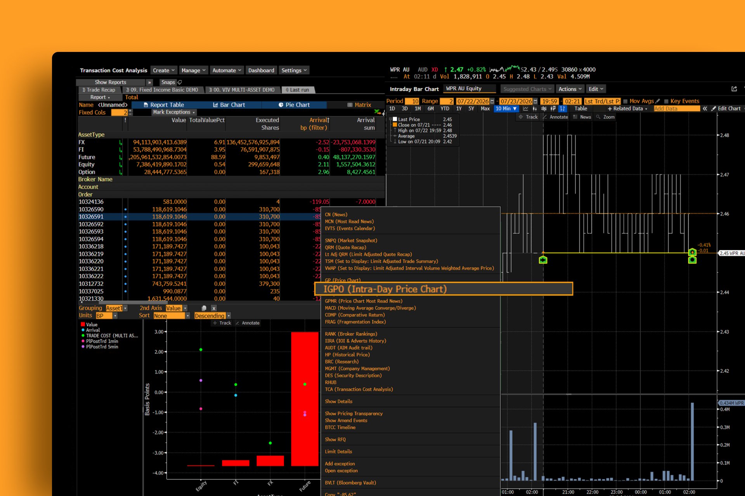Click the Track crosshair in the basis points chart
745x496 pixels.
222,323
